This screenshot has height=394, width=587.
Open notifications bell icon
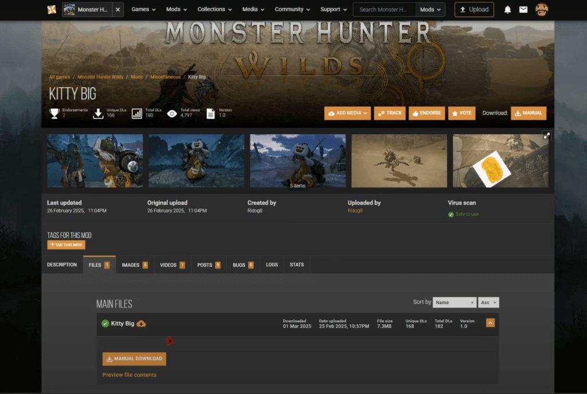click(507, 9)
